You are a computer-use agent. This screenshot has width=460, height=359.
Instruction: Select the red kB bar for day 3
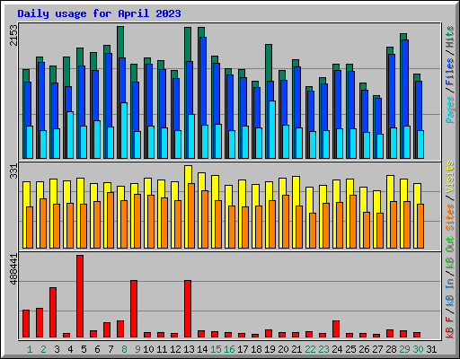click(x=53, y=312)
